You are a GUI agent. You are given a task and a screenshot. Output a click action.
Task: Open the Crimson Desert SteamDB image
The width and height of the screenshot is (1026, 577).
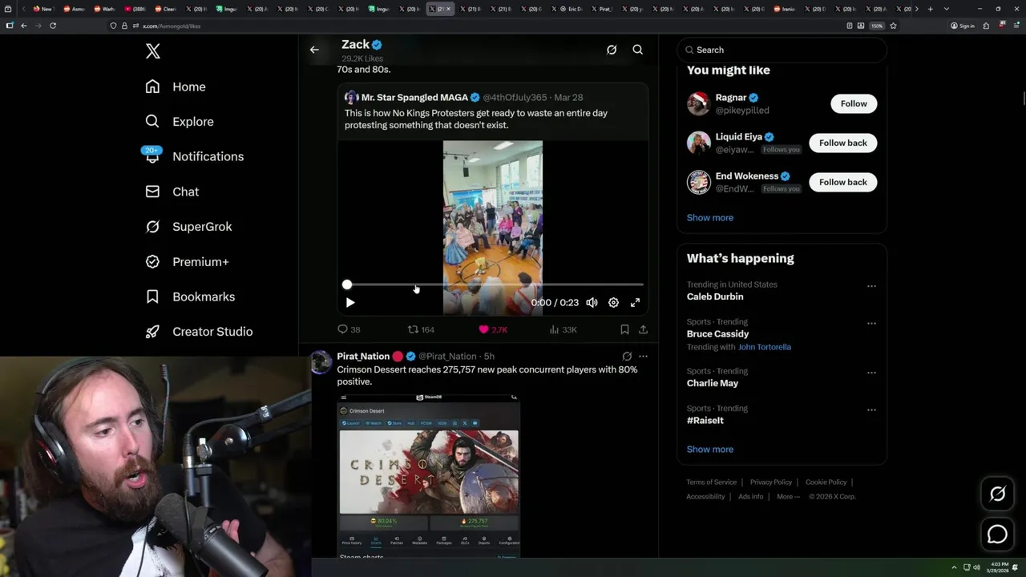[429, 476]
